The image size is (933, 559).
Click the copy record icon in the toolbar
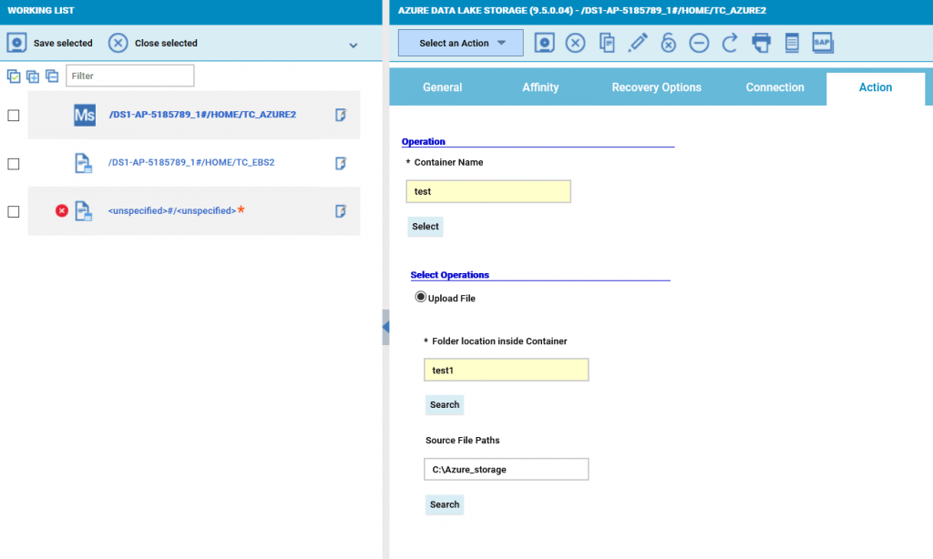pyautogui.click(x=606, y=43)
